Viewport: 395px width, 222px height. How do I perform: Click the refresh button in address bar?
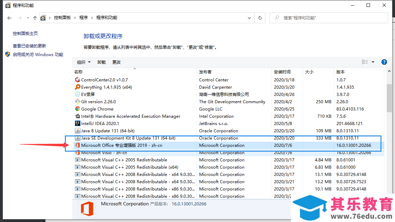[260, 18]
